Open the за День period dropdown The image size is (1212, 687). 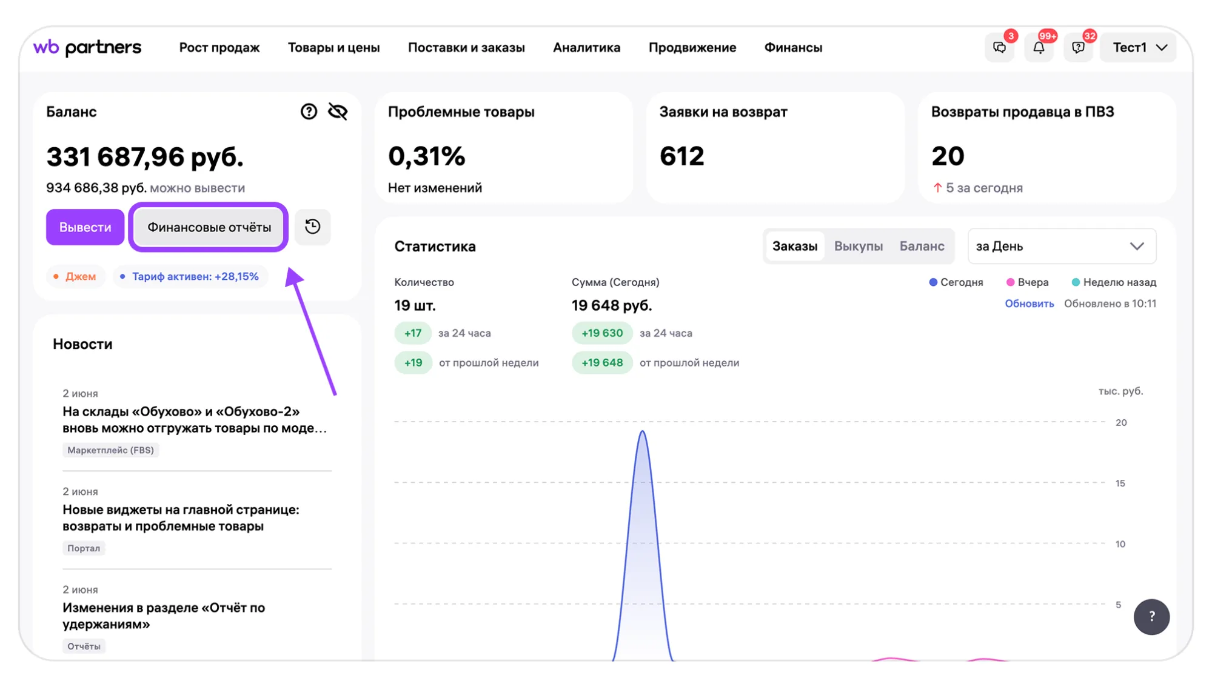1062,246
